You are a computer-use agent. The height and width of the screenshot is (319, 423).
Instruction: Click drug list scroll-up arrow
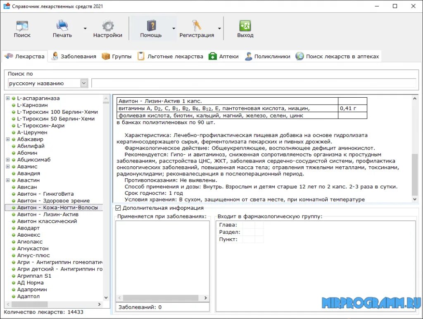point(106,98)
